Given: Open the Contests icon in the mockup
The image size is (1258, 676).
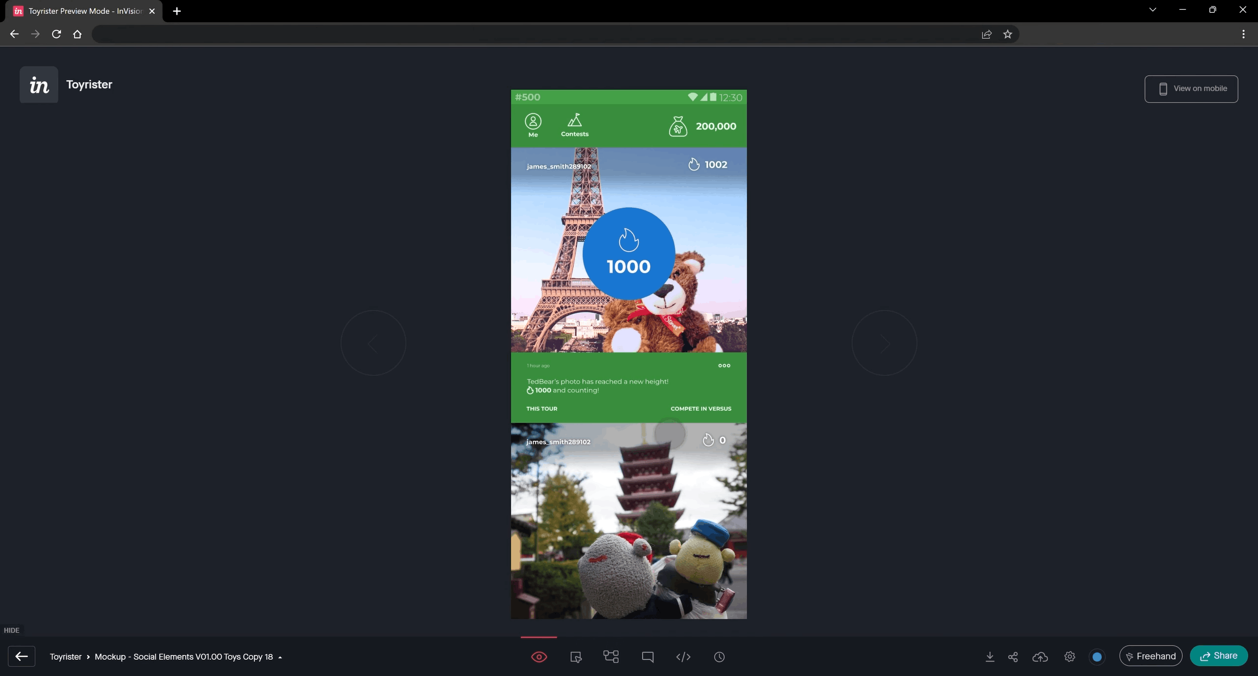Looking at the screenshot, I should (574, 125).
